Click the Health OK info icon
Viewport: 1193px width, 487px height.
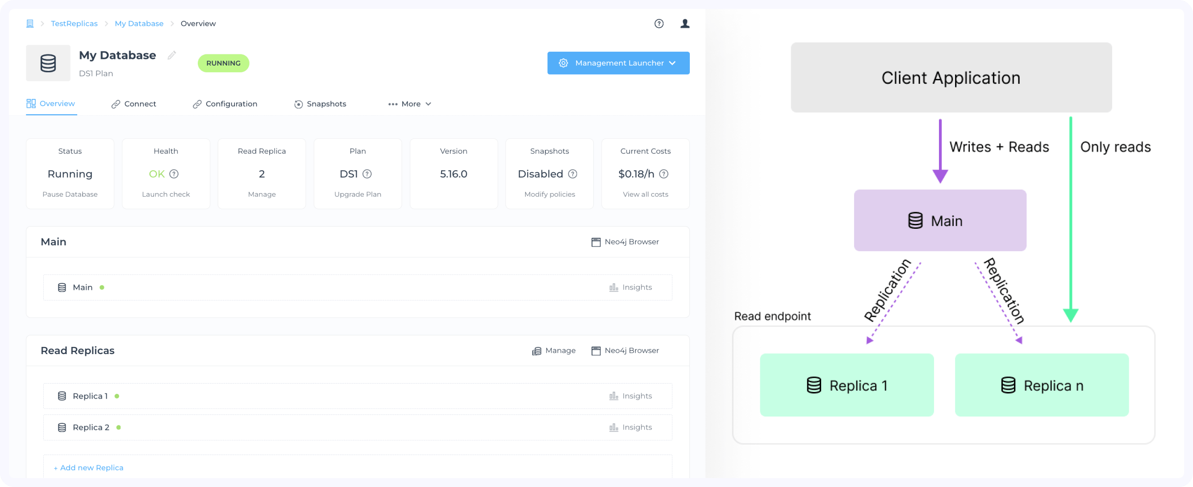(174, 174)
